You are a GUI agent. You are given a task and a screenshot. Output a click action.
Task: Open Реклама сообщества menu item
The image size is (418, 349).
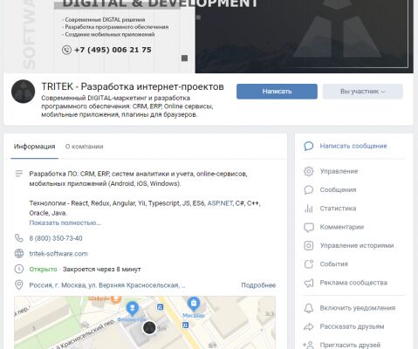(353, 283)
